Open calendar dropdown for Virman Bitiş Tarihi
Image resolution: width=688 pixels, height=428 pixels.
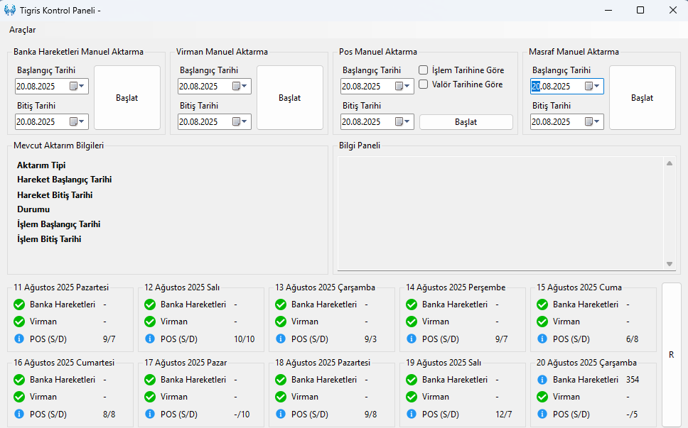coord(240,122)
